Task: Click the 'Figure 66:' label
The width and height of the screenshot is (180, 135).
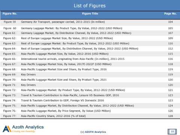Action: [10, 59]
